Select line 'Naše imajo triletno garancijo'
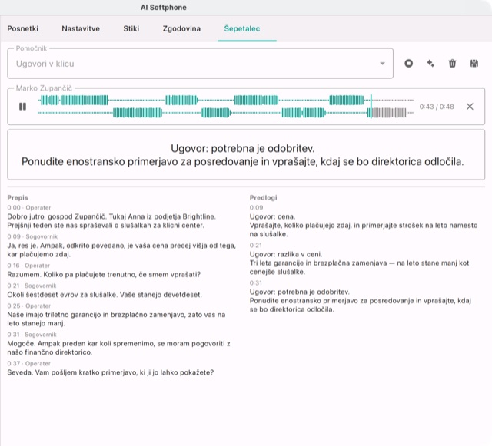Viewport: 492px width, 446px height. coord(116,319)
